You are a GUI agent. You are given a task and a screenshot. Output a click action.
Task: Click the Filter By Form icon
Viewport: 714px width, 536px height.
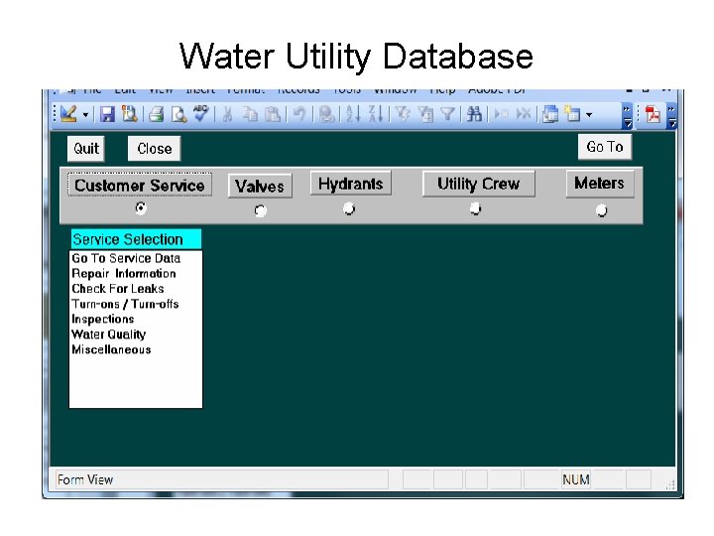click(425, 114)
